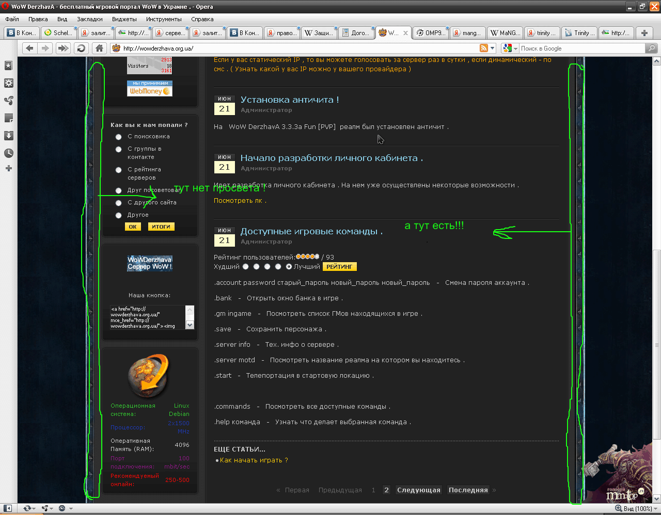Image resolution: width=661 pixels, height=515 pixels.
Task: Reload the current page
Action: tap(81, 48)
